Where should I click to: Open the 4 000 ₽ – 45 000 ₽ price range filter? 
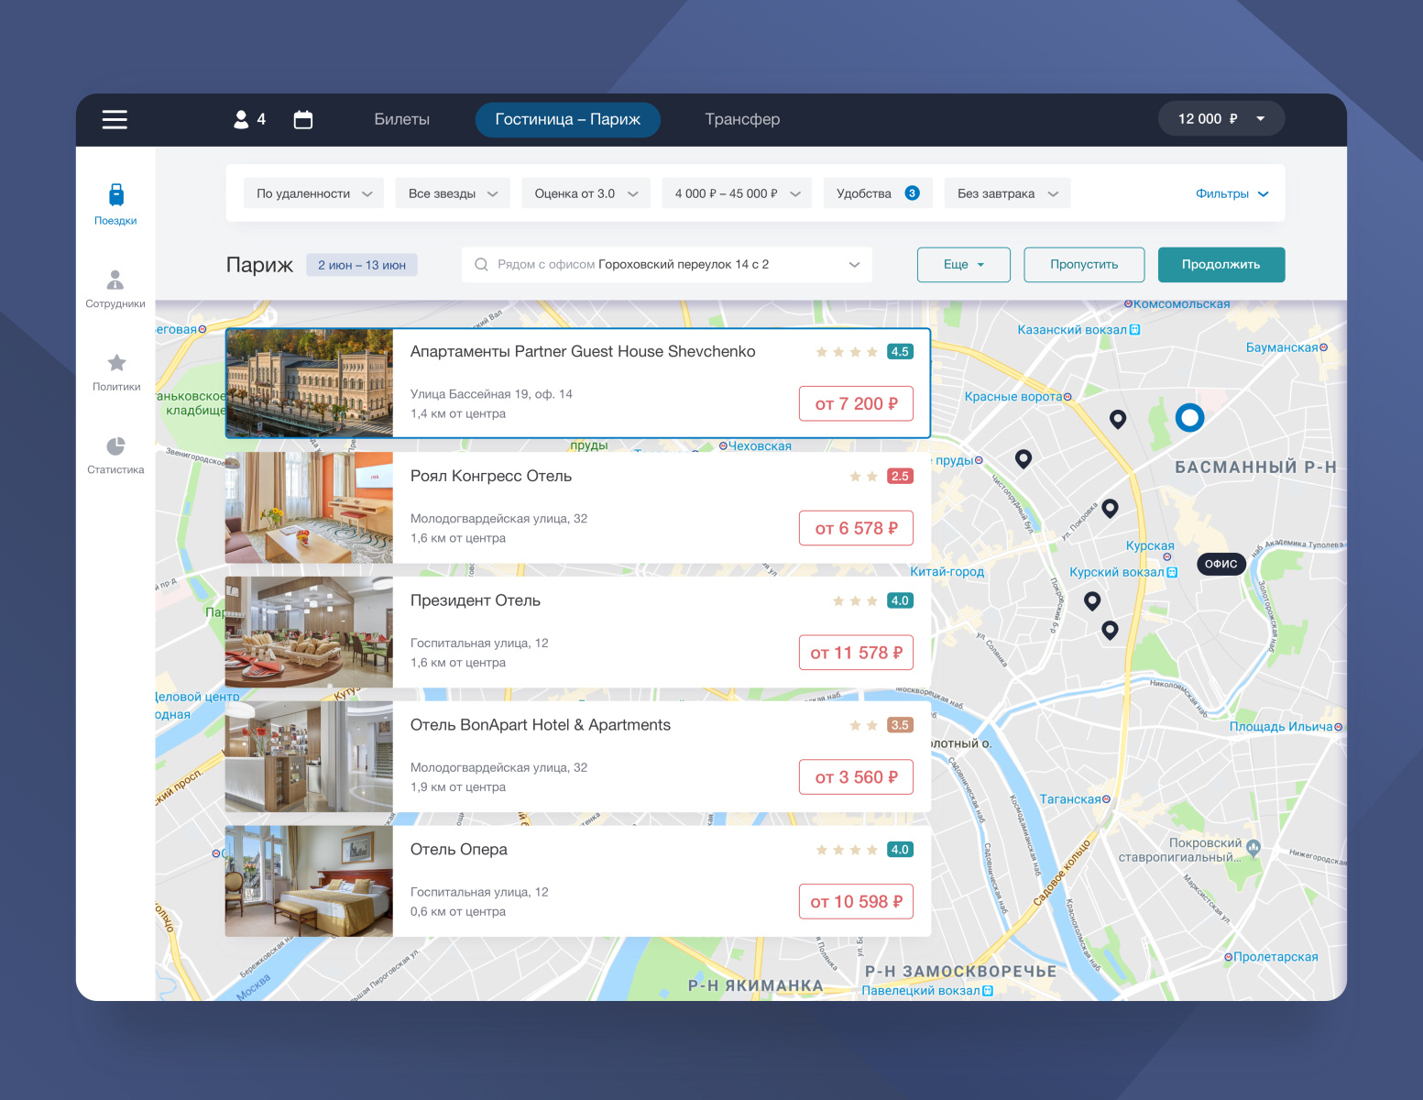coord(736,192)
